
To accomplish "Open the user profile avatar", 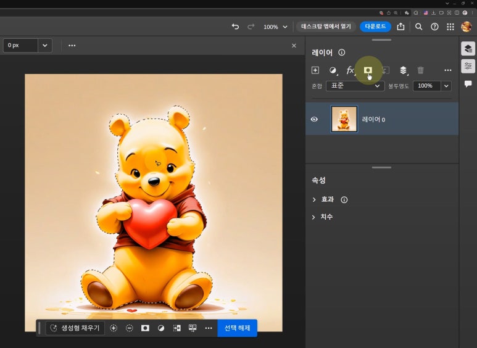I will 467,27.
